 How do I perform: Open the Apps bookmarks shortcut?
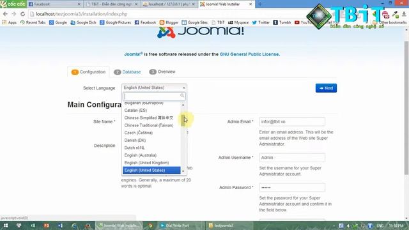(x=10, y=22)
